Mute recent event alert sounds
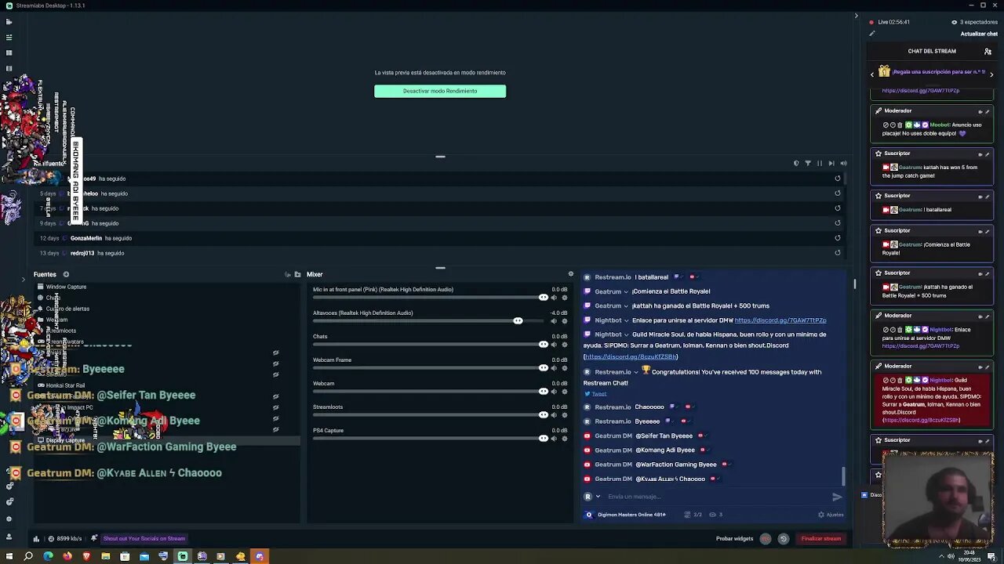 (843, 164)
